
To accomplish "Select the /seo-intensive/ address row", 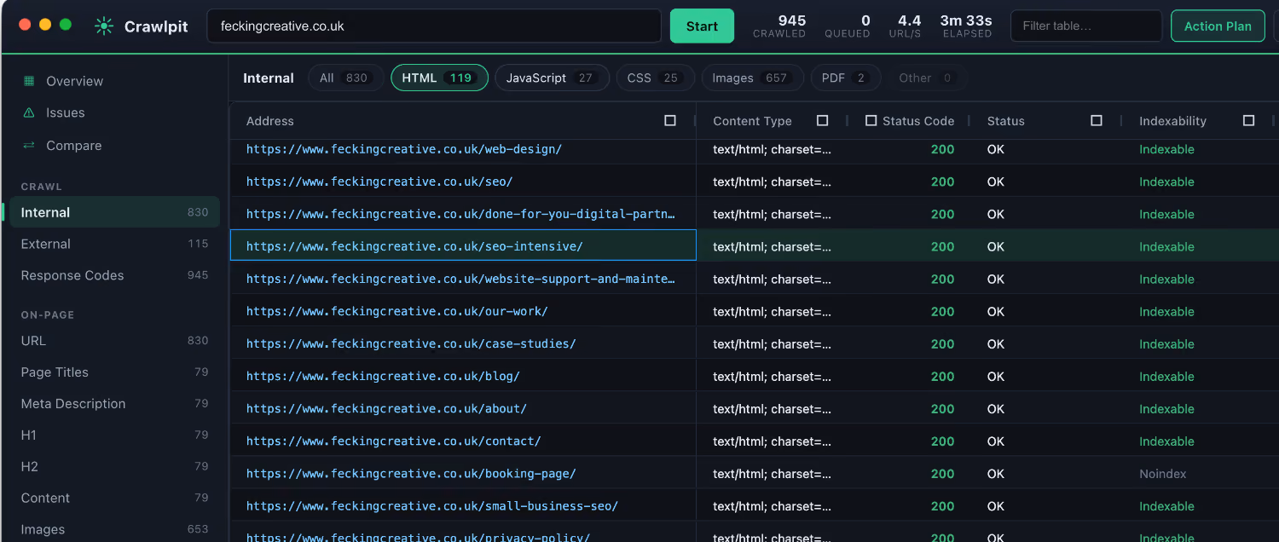I will pos(463,245).
